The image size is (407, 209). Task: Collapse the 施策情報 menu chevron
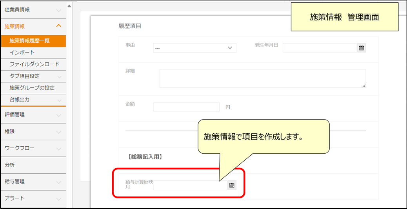point(59,26)
